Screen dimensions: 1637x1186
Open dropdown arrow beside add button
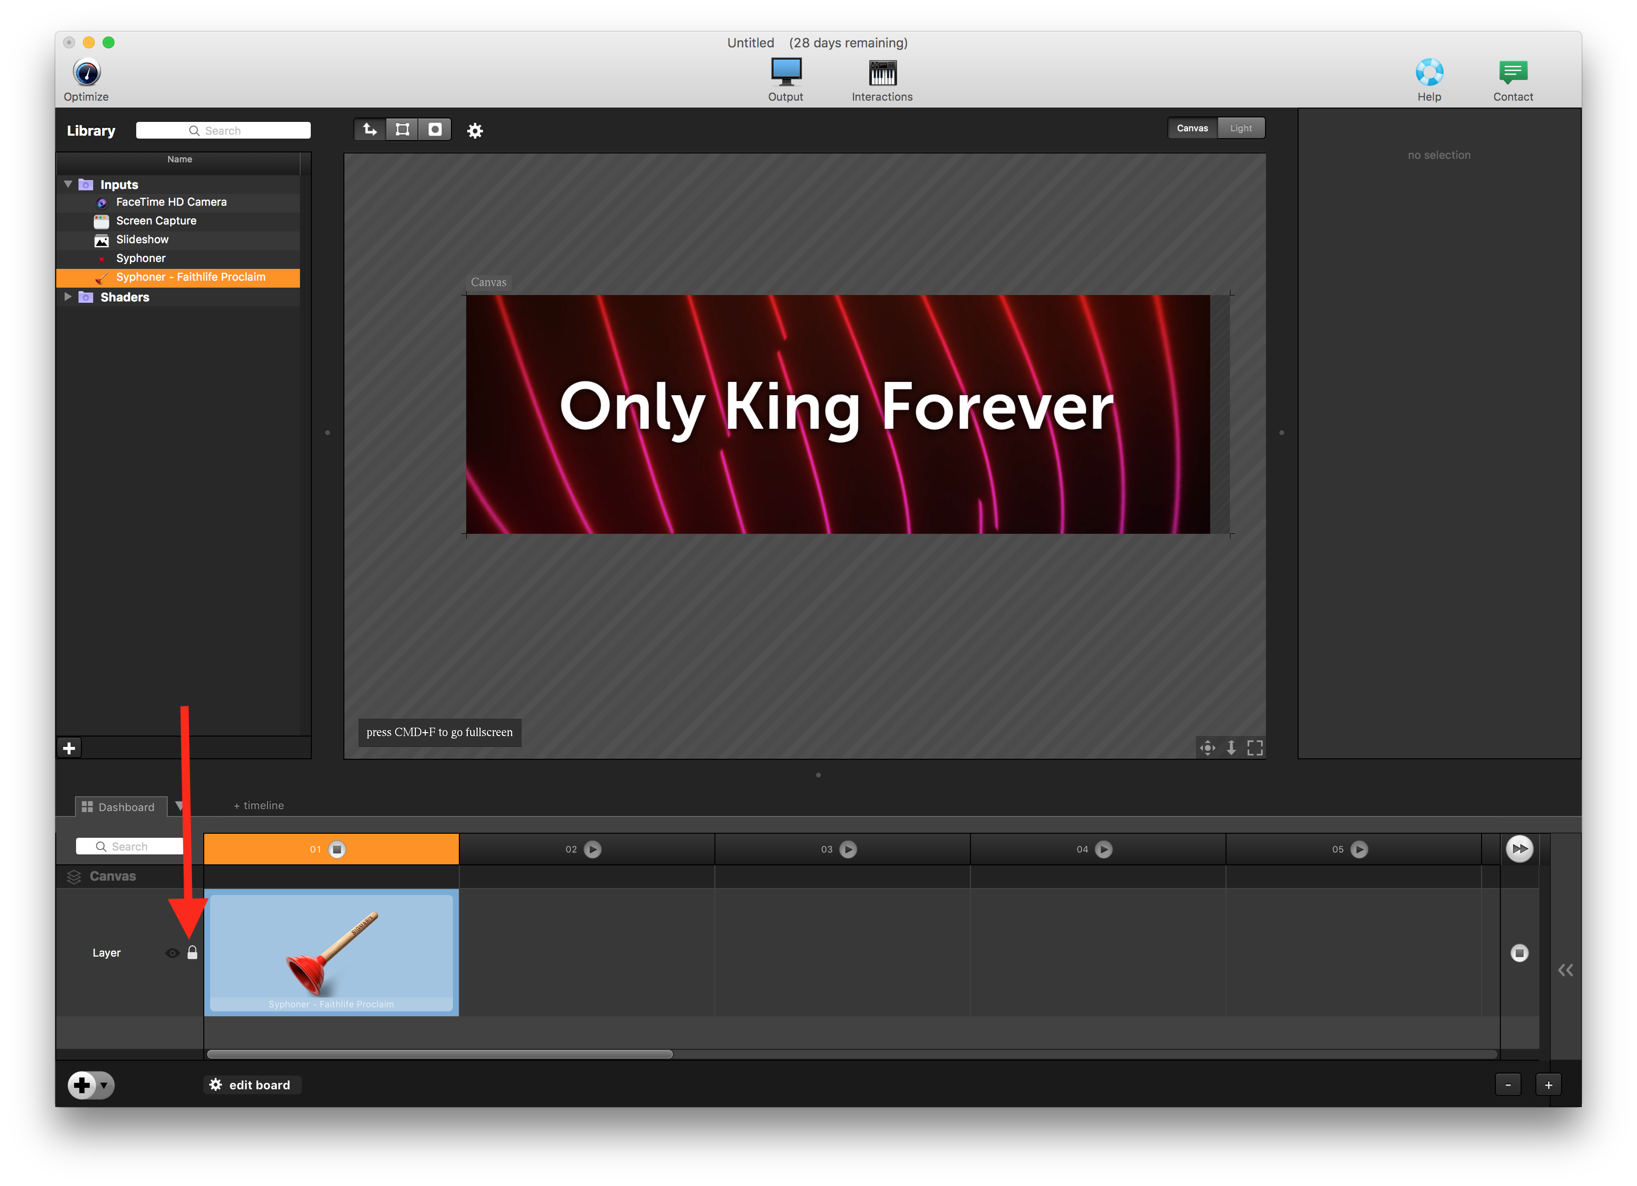click(x=104, y=1085)
